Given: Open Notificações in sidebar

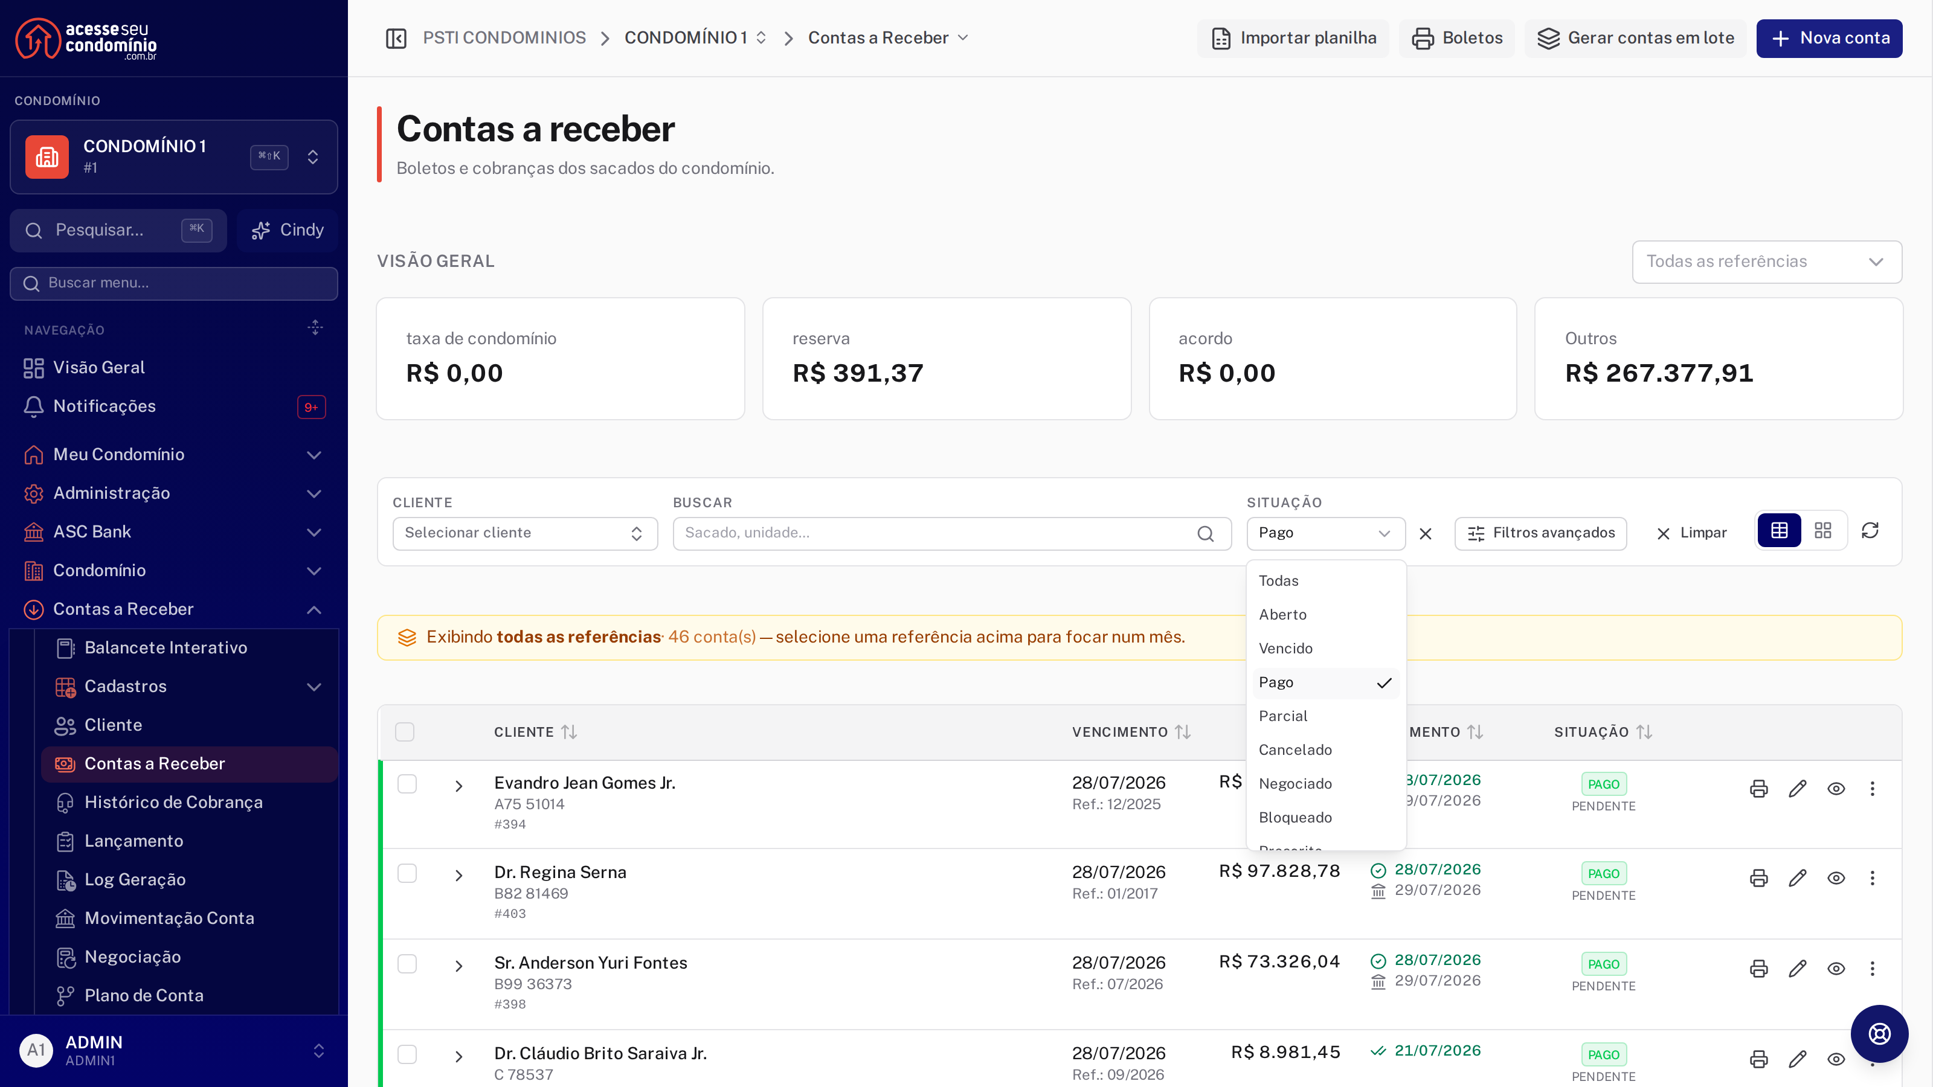Looking at the screenshot, I should (x=174, y=406).
